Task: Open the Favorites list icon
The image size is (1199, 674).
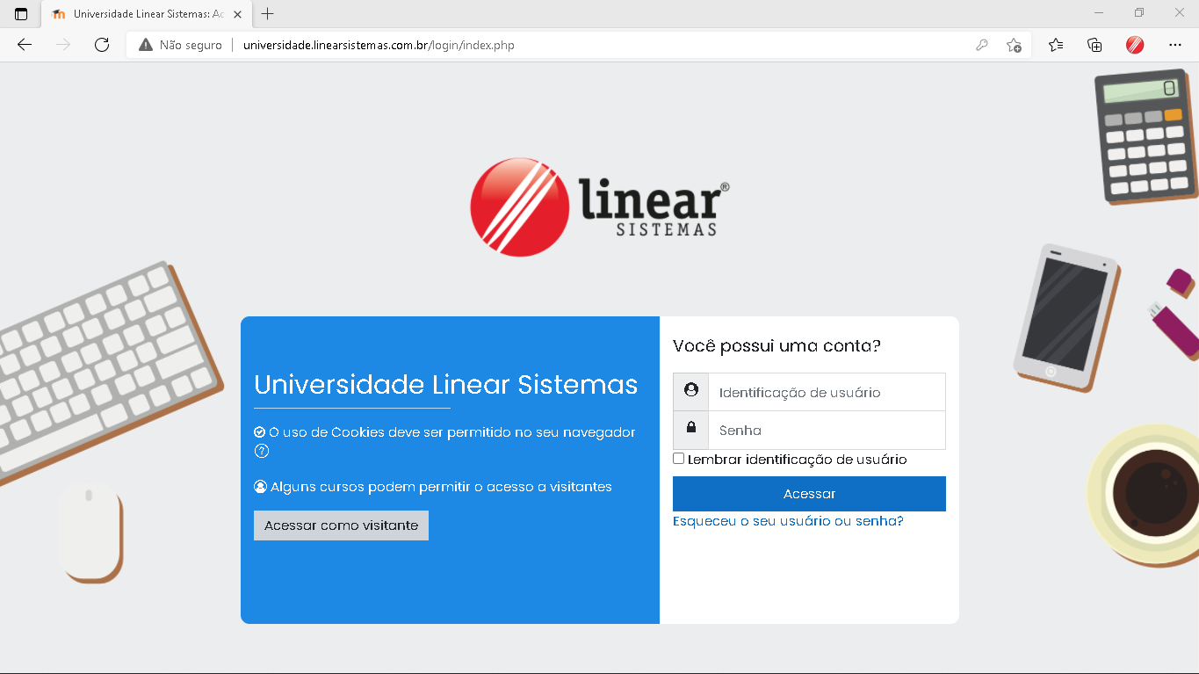Action: click(x=1056, y=45)
